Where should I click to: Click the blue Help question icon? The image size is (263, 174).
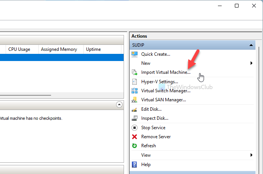coord(135,165)
